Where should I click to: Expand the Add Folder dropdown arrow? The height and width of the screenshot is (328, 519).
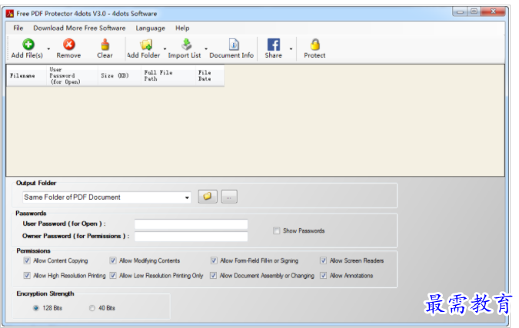(165, 49)
